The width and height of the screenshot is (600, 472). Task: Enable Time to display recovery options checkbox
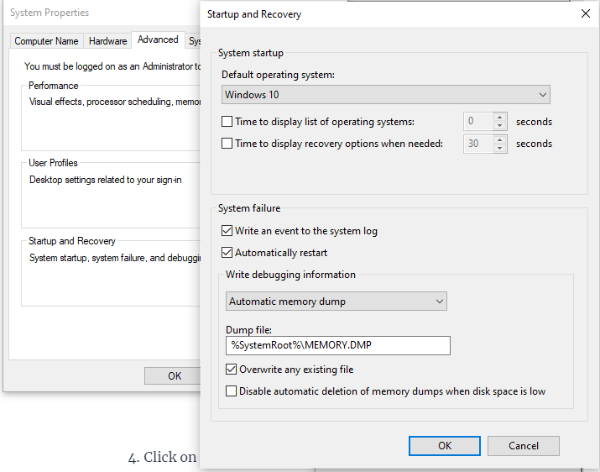(227, 144)
